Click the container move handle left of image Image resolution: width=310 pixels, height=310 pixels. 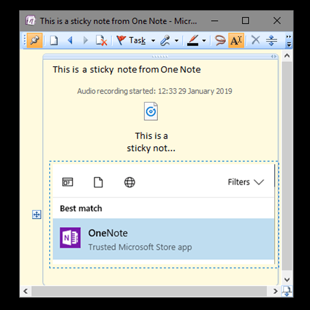(37, 214)
